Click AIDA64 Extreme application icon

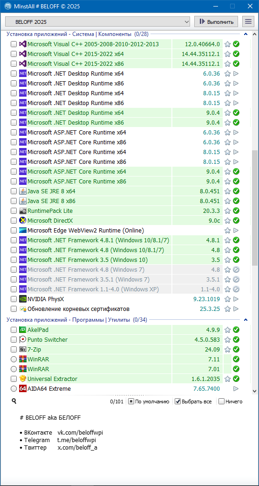[22, 389]
